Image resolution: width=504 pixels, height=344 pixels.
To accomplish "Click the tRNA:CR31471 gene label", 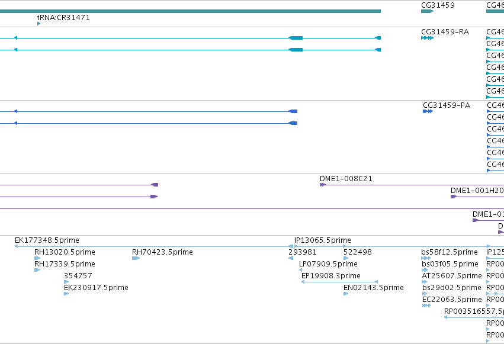I will tap(63, 18).
